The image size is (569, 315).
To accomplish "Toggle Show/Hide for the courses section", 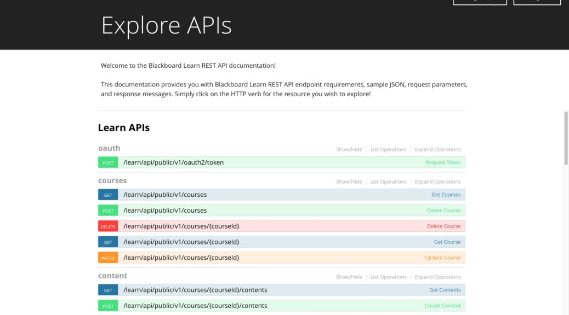I will coord(349,182).
